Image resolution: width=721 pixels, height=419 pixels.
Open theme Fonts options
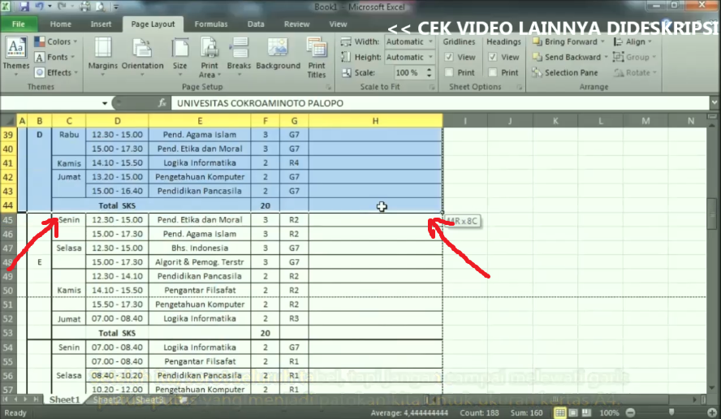54,57
